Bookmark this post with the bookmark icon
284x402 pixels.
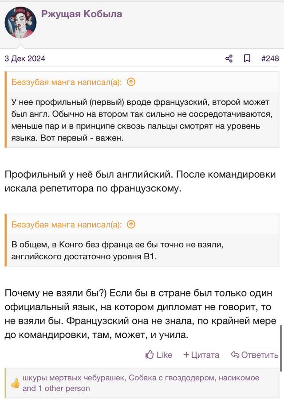[247, 59]
